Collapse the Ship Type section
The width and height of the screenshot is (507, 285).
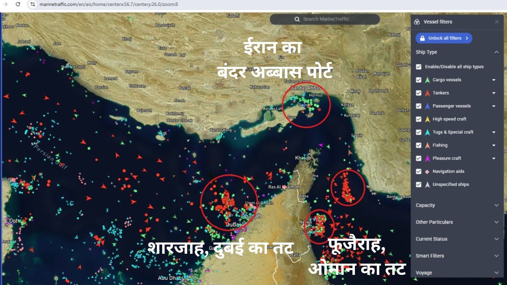[x=496, y=52]
